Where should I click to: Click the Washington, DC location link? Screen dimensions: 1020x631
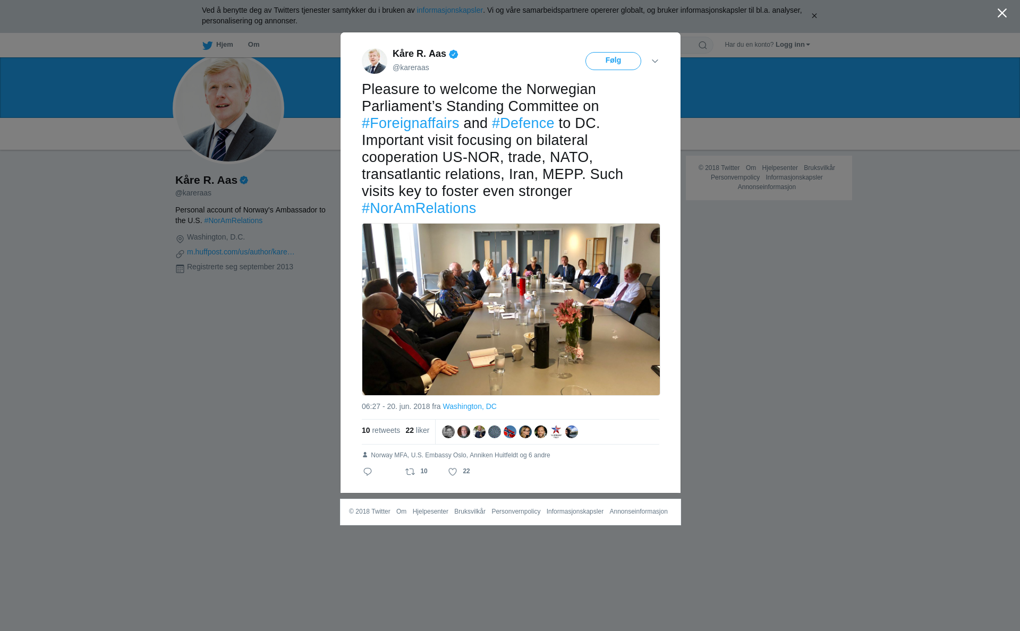click(470, 406)
